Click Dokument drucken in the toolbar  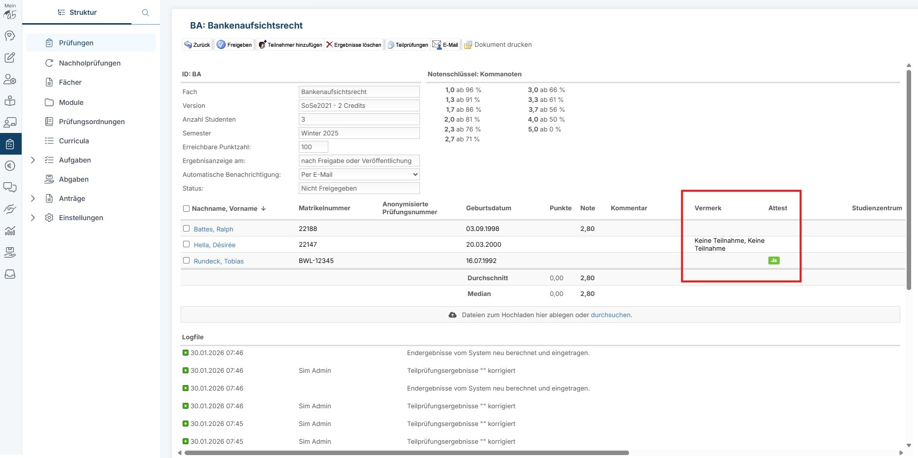tap(498, 45)
